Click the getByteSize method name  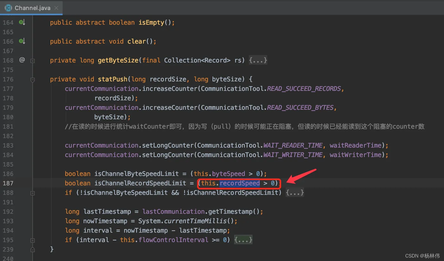point(118,60)
